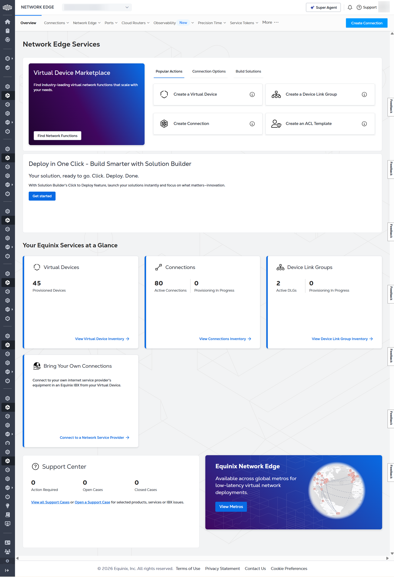Open View Device Link Group Inventory
This screenshot has height=577, width=394.
[x=342, y=339]
